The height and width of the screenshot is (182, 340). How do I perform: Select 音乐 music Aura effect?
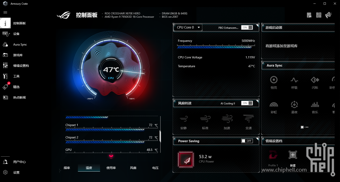pos(315,108)
